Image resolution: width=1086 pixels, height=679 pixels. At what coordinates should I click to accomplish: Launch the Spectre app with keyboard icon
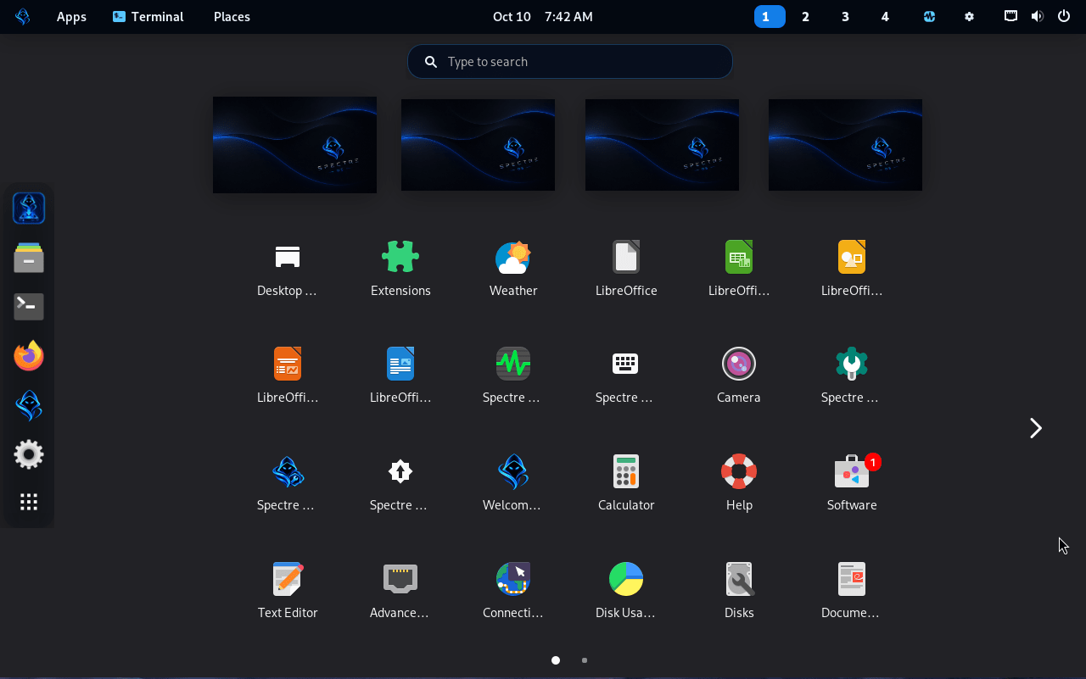(626, 364)
